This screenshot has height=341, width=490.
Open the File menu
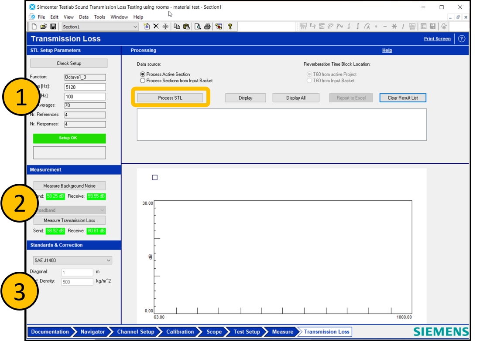[41, 17]
